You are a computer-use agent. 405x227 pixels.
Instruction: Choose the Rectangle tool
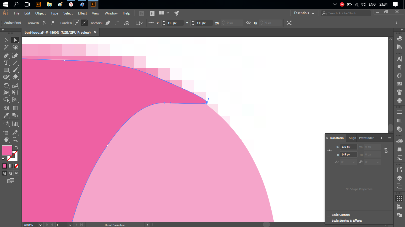point(6,70)
